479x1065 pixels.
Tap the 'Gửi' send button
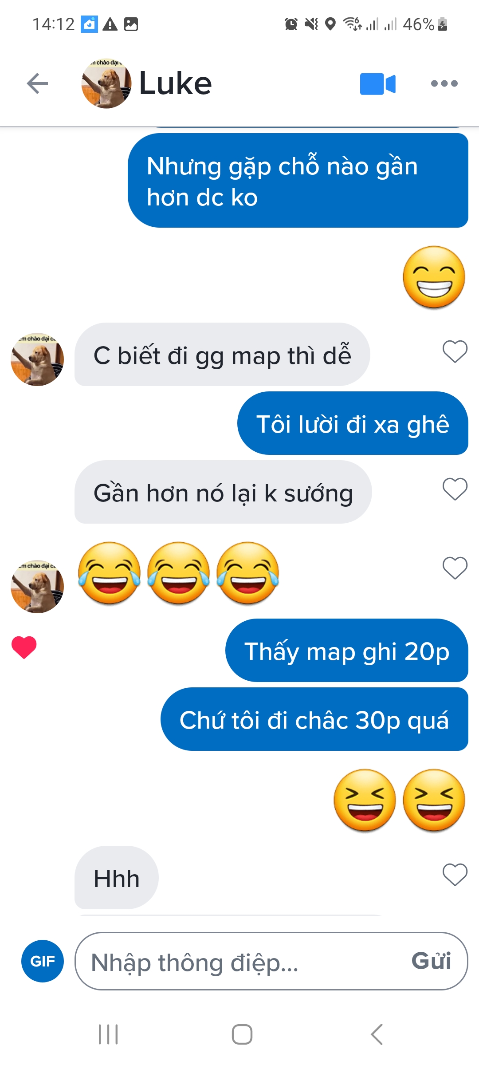click(431, 961)
